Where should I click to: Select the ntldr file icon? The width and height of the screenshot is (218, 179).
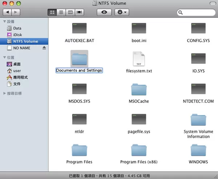[79, 119]
